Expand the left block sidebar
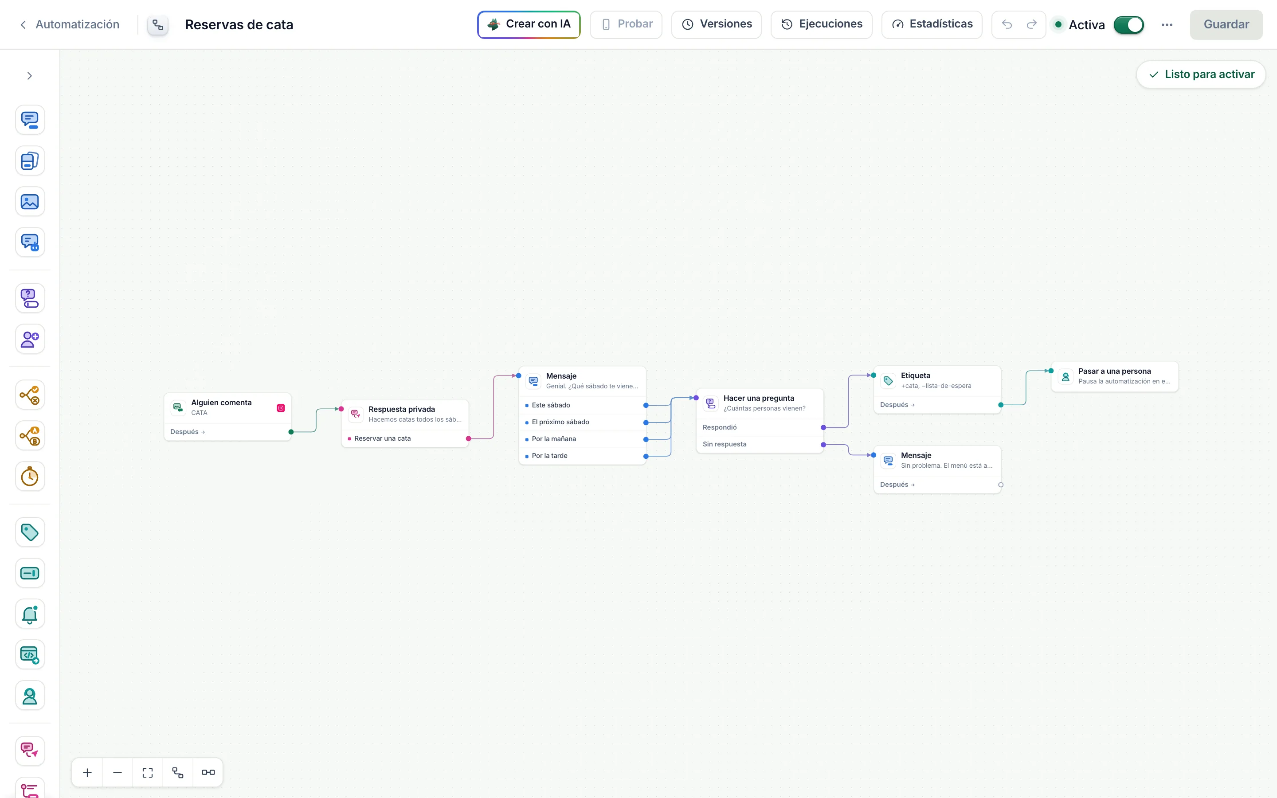The image size is (1277, 798). 30,76
